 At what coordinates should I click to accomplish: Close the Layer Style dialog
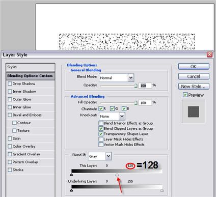point(209,54)
